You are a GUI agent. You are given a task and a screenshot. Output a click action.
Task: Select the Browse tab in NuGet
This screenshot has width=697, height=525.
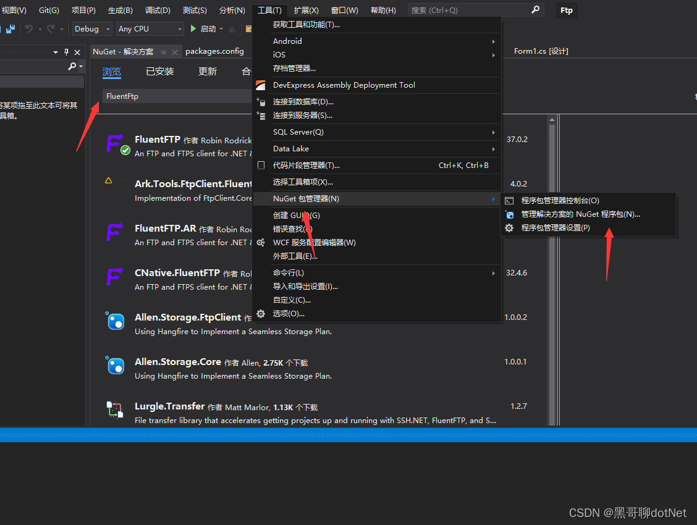click(112, 72)
